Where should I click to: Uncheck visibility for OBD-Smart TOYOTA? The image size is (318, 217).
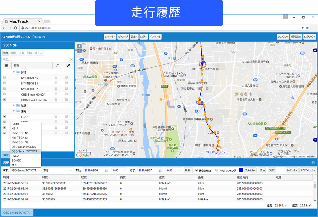pos(4,100)
